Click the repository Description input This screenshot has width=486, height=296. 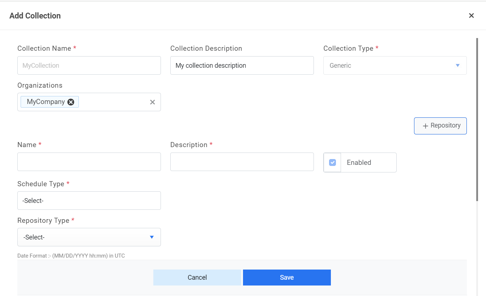[242, 162]
